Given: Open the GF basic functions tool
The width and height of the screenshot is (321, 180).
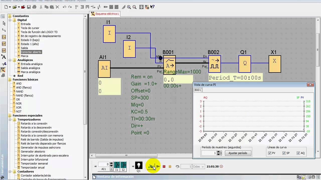Looking at the screenshot, I should click(x=4, y=44).
